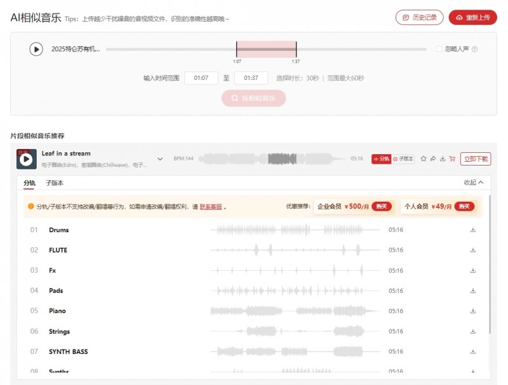This screenshot has width=508, height=385.
Task: Select the 分轨 tab
Action: (29, 183)
